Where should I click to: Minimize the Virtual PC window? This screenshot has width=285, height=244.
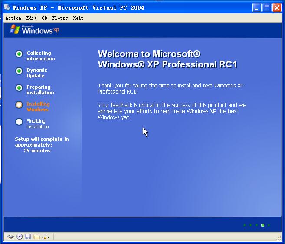point(257,8)
